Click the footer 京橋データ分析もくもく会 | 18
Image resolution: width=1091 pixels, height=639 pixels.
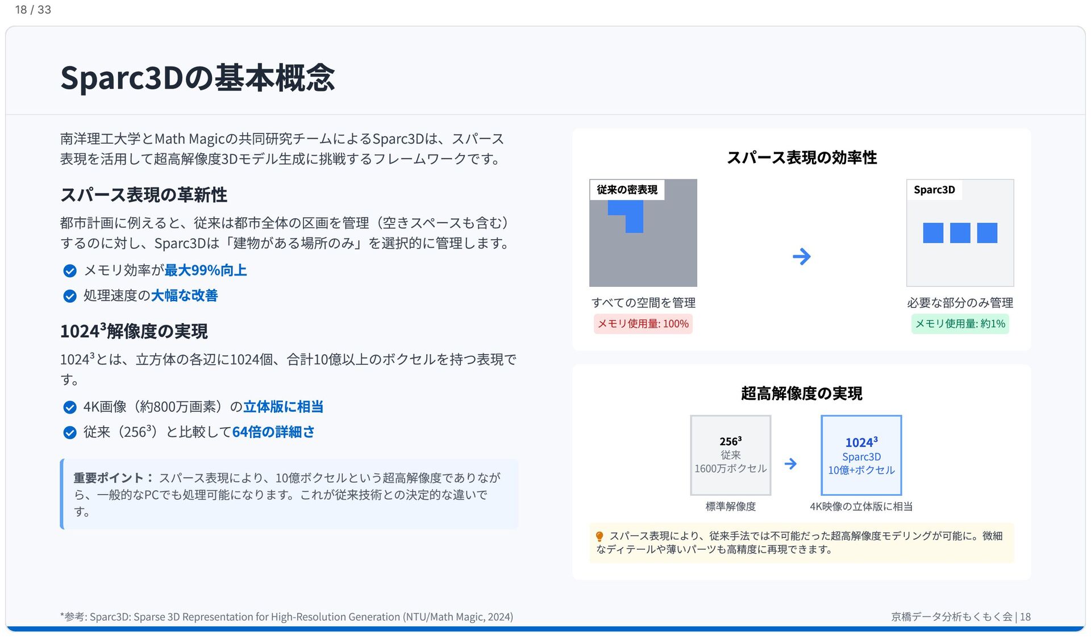(x=961, y=617)
